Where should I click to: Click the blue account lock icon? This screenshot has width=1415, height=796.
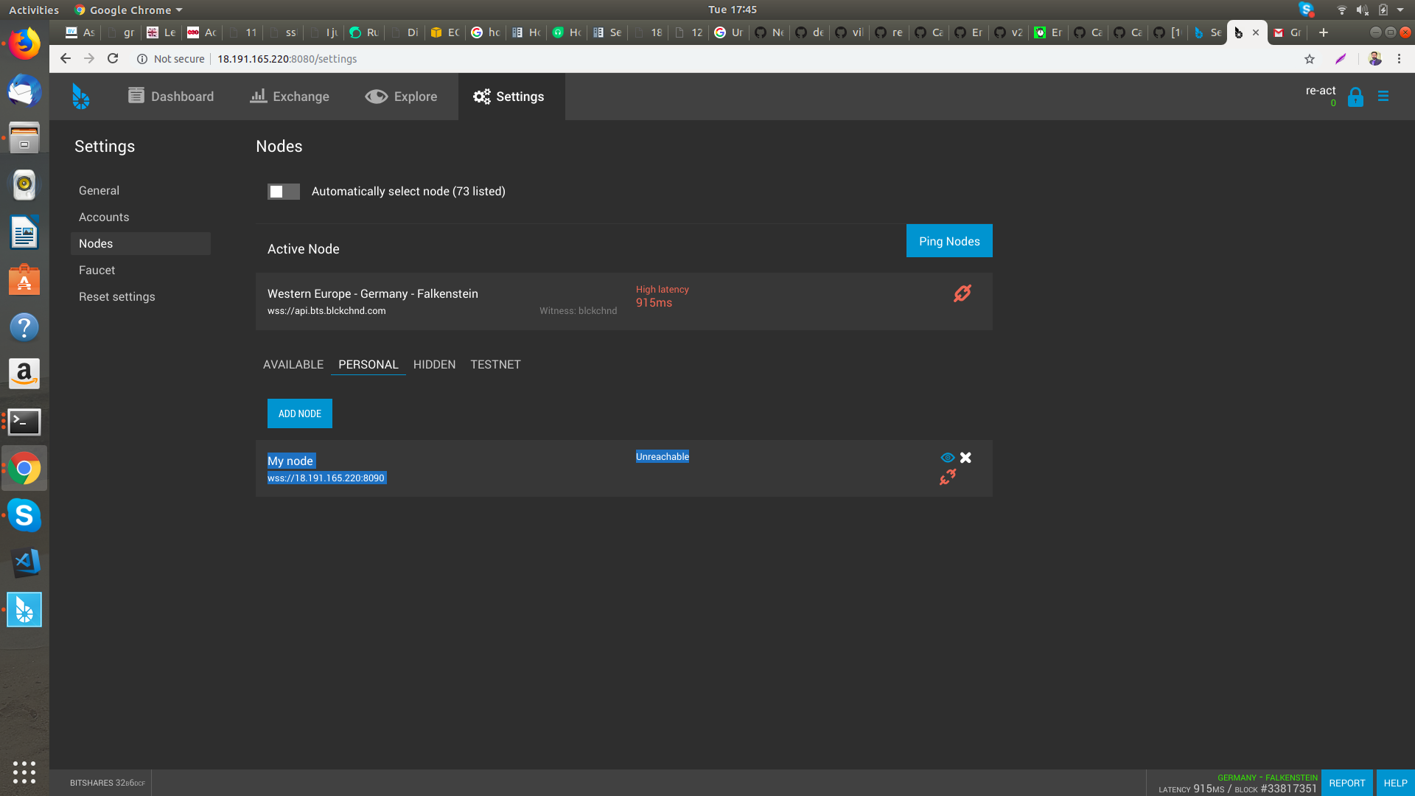coord(1355,97)
